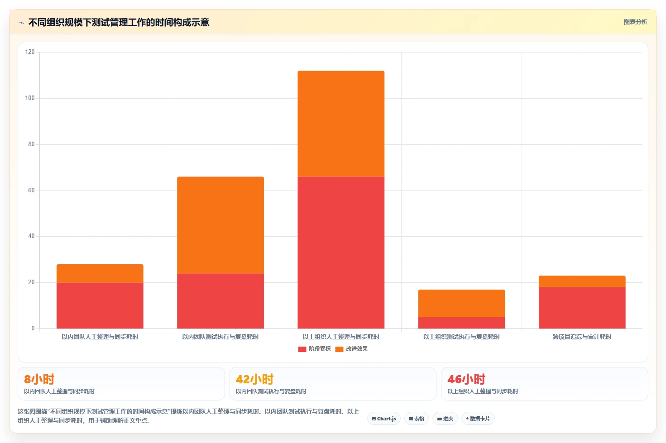Click x-axis label 以内团队测试执行与复盘耗时
This screenshot has height=443, width=666.
tap(220, 337)
